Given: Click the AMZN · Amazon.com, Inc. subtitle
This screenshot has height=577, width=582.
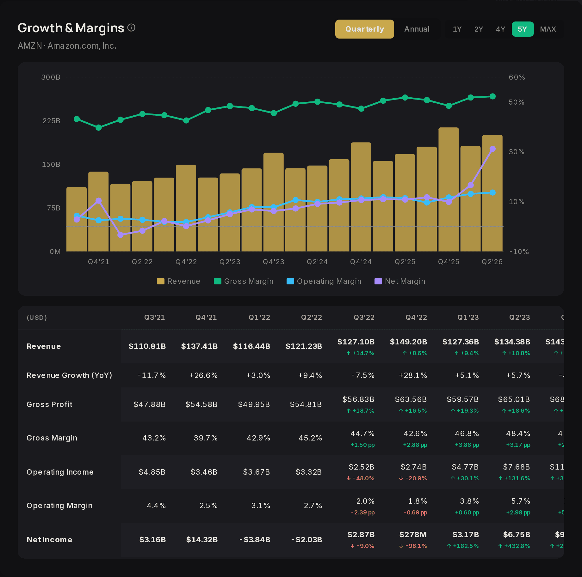Looking at the screenshot, I should click(67, 46).
